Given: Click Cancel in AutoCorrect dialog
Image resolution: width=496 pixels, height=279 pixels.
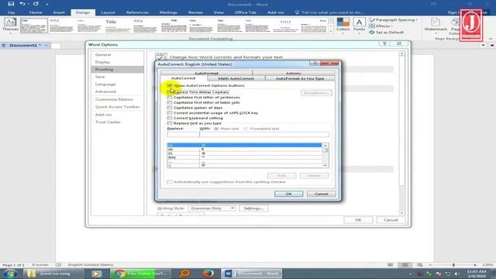Looking at the screenshot, I should click(321, 194).
